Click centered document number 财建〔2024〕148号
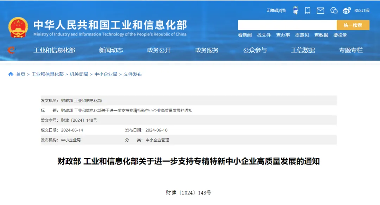The height and width of the screenshot is (205, 380). tap(189, 193)
